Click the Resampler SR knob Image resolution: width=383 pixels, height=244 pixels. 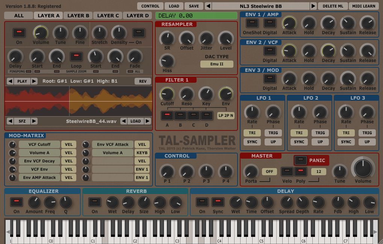167,38
